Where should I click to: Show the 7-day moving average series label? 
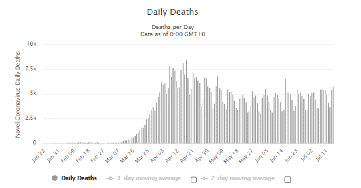pos(243,178)
